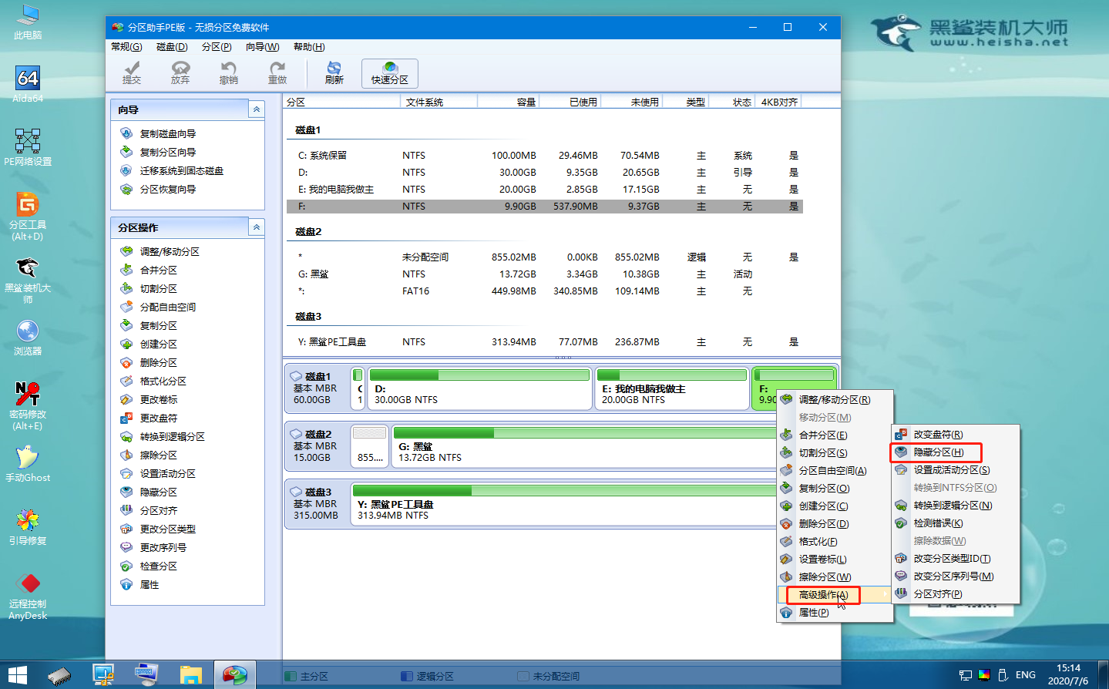The height and width of the screenshot is (689, 1109).
Task: Select 设置活动分区 in the sidebar
Action: pyautogui.click(x=167, y=473)
